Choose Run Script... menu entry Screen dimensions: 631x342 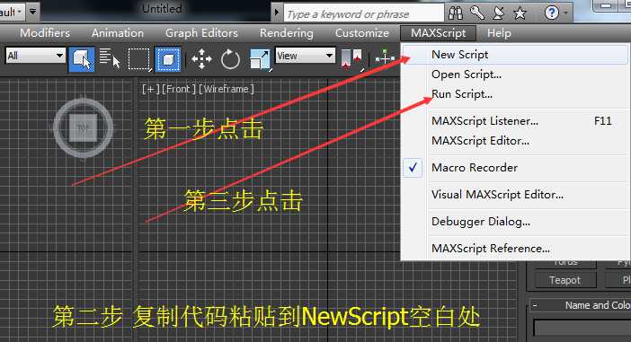point(514,94)
